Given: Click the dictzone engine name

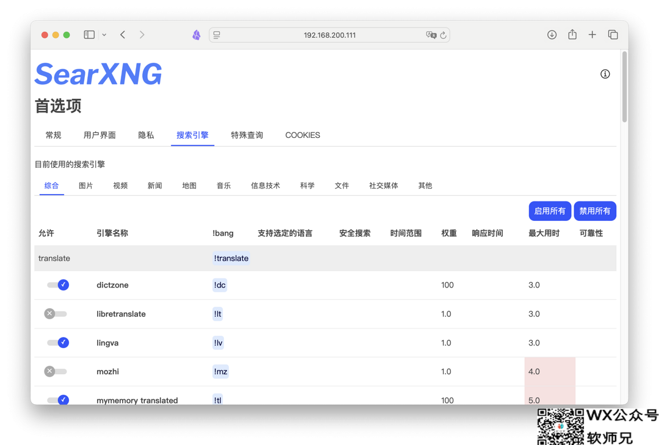Looking at the screenshot, I should [x=113, y=284].
